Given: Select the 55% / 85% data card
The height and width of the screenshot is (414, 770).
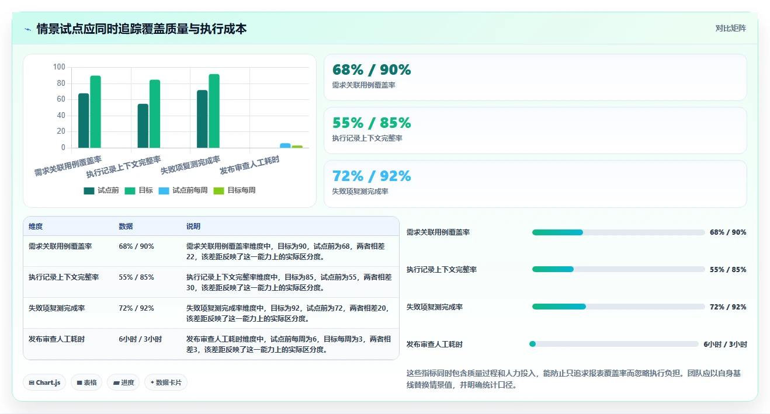Looking at the screenshot, I should pyautogui.click(x=535, y=131).
